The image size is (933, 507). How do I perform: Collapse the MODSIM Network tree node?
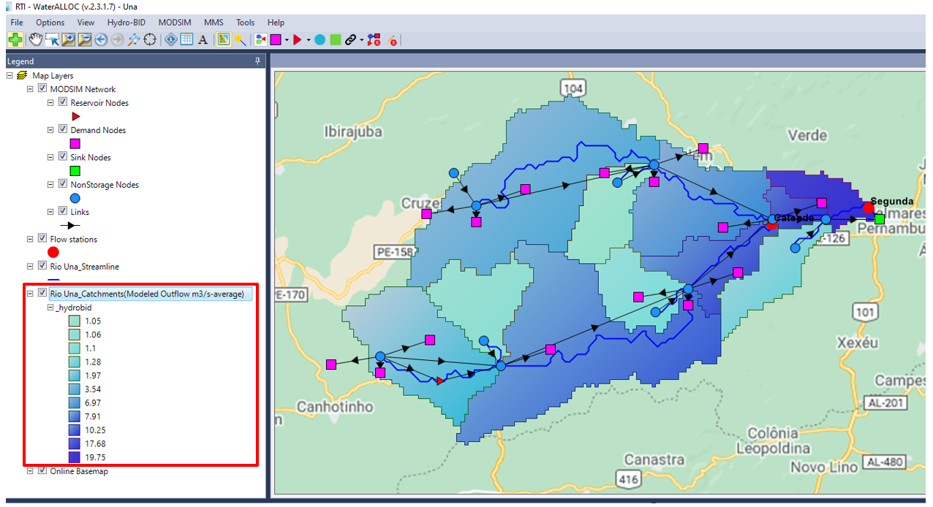pyautogui.click(x=30, y=89)
